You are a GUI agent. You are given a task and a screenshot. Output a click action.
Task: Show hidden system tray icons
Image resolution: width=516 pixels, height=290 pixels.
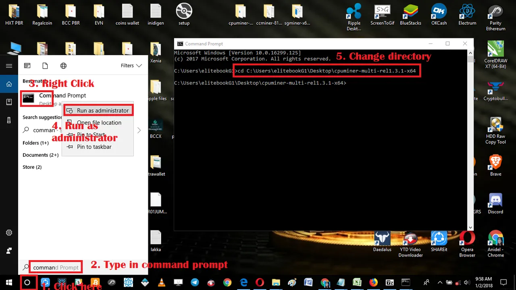[x=440, y=282]
